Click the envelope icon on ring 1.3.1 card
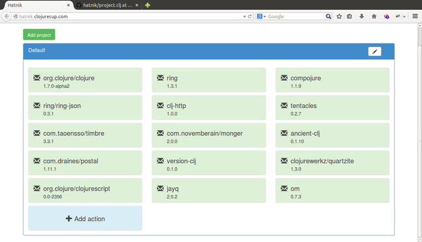 click(x=160, y=77)
